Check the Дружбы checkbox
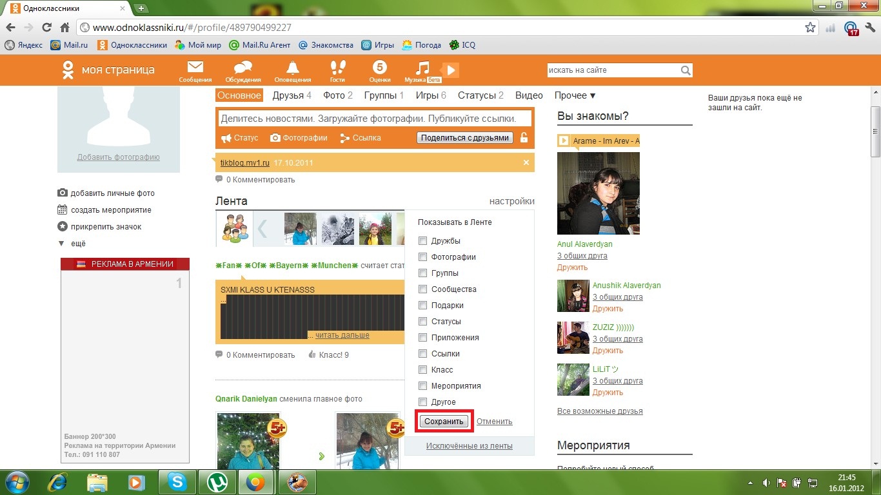The image size is (881, 495). click(423, 240)
